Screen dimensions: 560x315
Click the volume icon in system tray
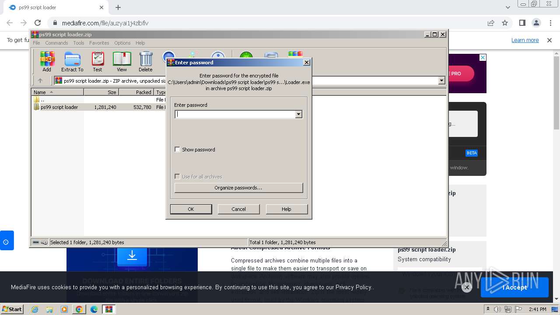click(497, 309)
